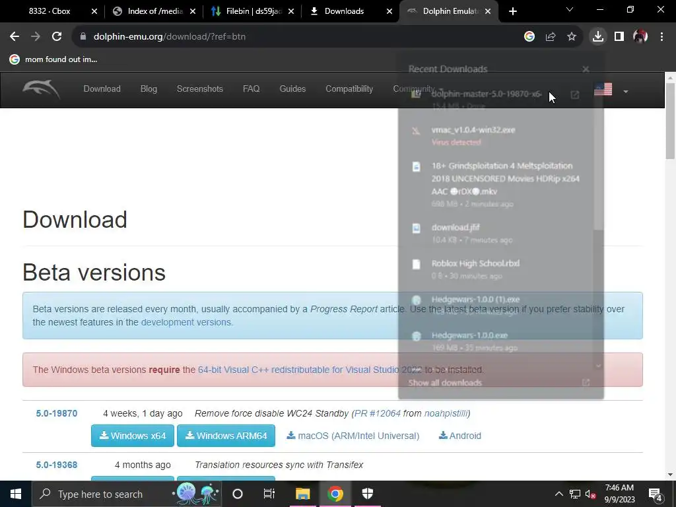Show dolphin-master file in folder

pos(575,94)
